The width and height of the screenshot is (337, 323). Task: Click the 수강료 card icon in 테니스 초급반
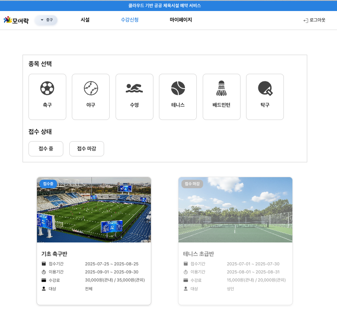coord(186,280)
